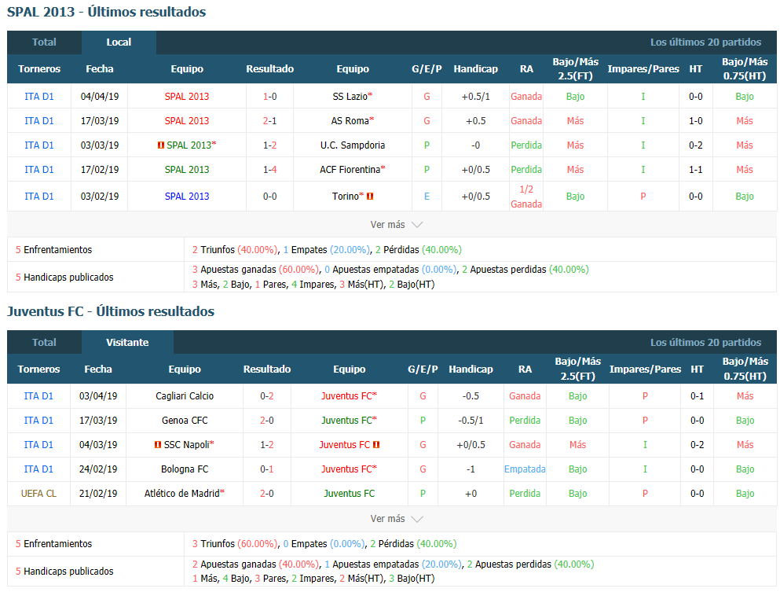Click the blue SPAL 2013 in the 03/02/19 row
Image resolution: width=780 pixels, height=592 pixels.
187,197
